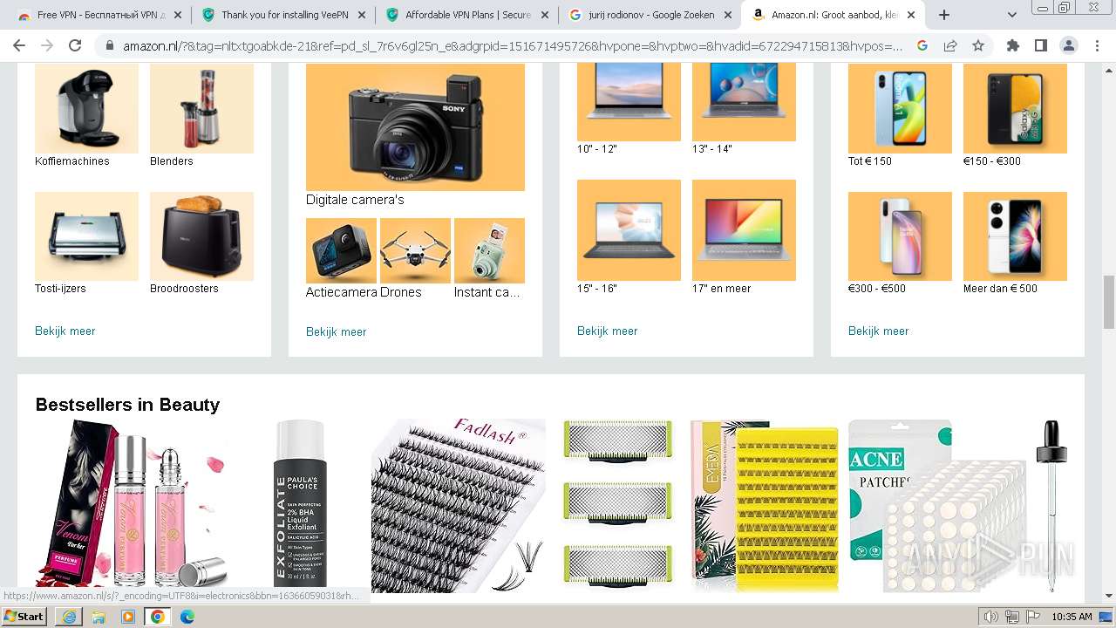Open the Google Translate icon in the address bar
This screenshot has height=628, width=1116.
[922, 46]
